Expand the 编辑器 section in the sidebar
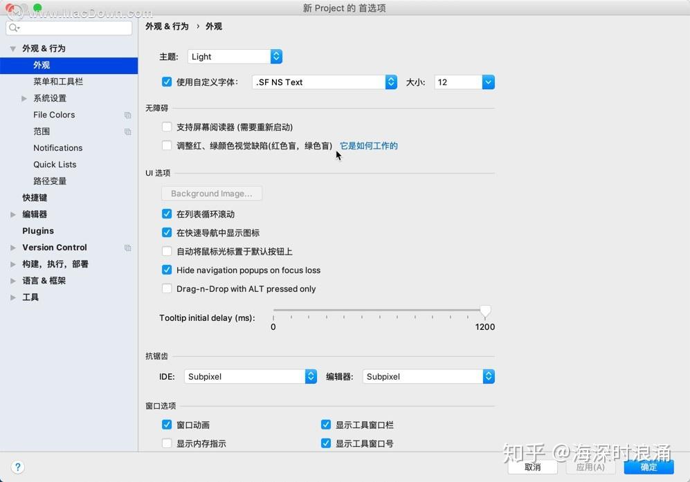Image resolution: width=690 pixels, height=482 pixels. tap(12, 214)
